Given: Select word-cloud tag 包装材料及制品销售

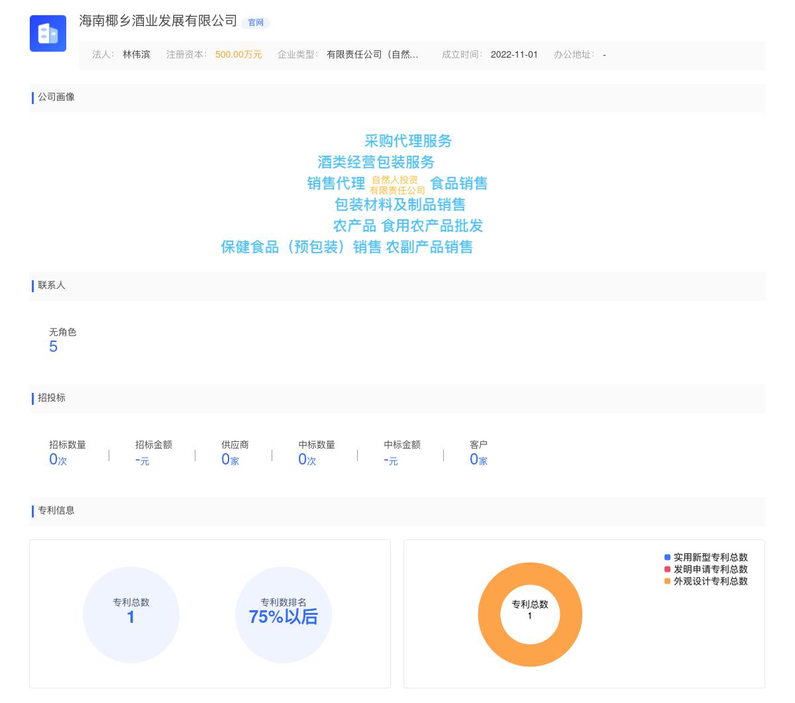Looking at the screenshot, I should 400,205.
